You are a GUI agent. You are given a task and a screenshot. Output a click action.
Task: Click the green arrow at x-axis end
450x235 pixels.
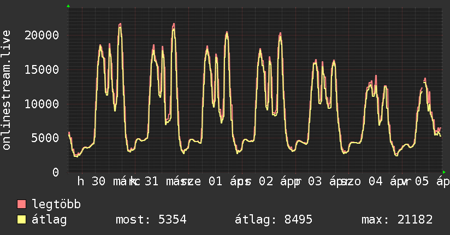(444, 172)
